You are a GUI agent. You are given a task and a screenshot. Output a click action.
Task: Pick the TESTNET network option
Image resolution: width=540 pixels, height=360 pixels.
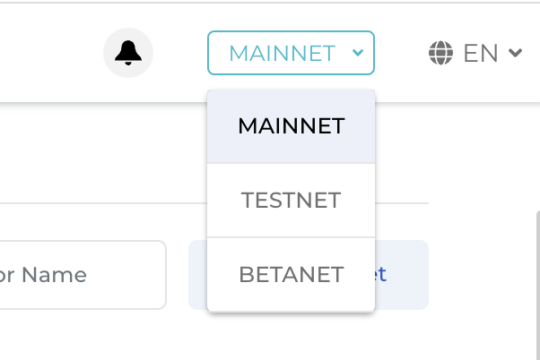point(291,201)
